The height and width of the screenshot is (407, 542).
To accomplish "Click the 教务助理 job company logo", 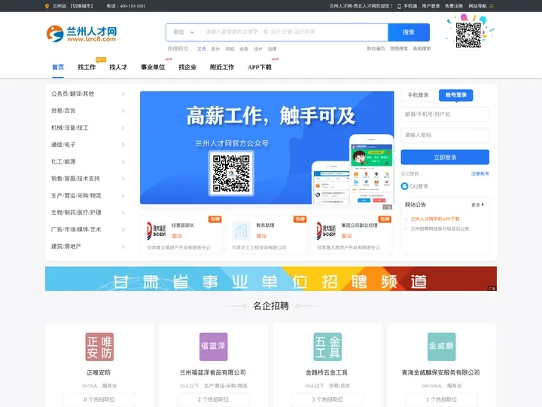I will click(x=241, y=231).
